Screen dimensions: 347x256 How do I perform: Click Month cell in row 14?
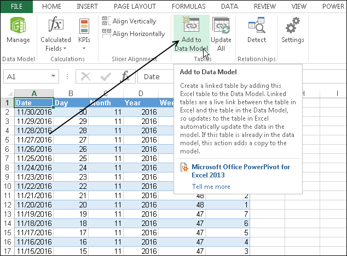pyautogui.click(x=106, y=223)
